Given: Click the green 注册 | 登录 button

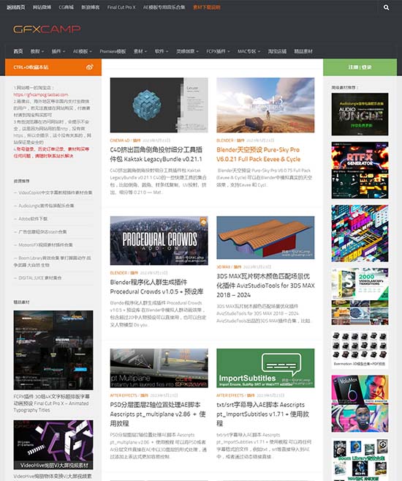Looking at the screenshot, I should pyautogui.click(x=360, y=67).
